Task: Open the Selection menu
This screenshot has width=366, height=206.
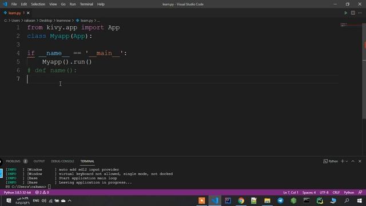Action: pos(38,4)
